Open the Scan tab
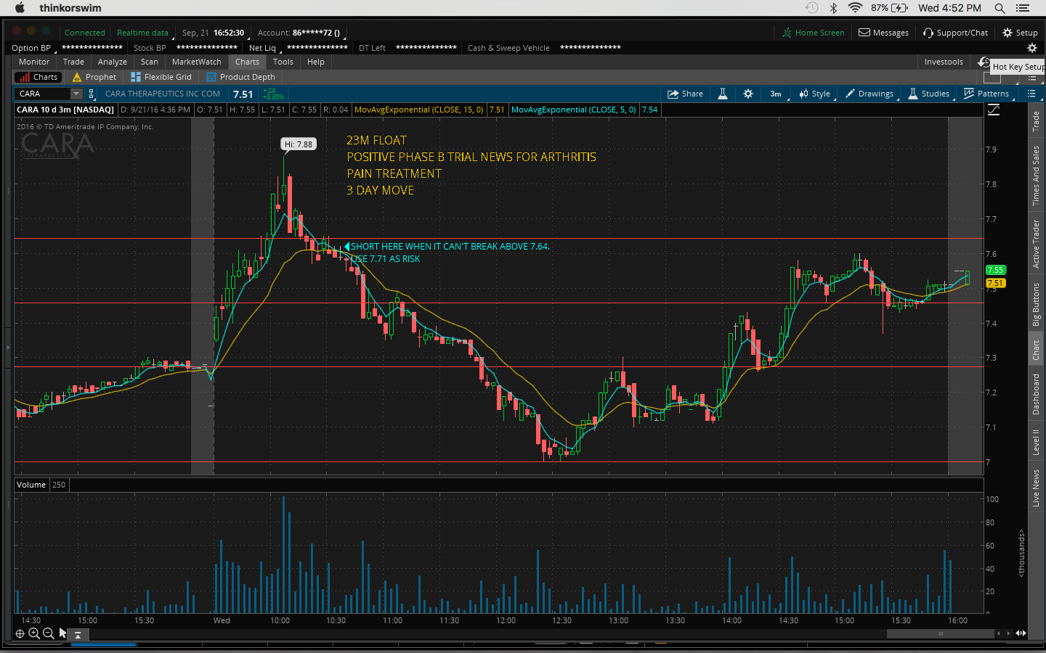The width and height of the screenshot is (1046, 653). click(x=150, y=62)
